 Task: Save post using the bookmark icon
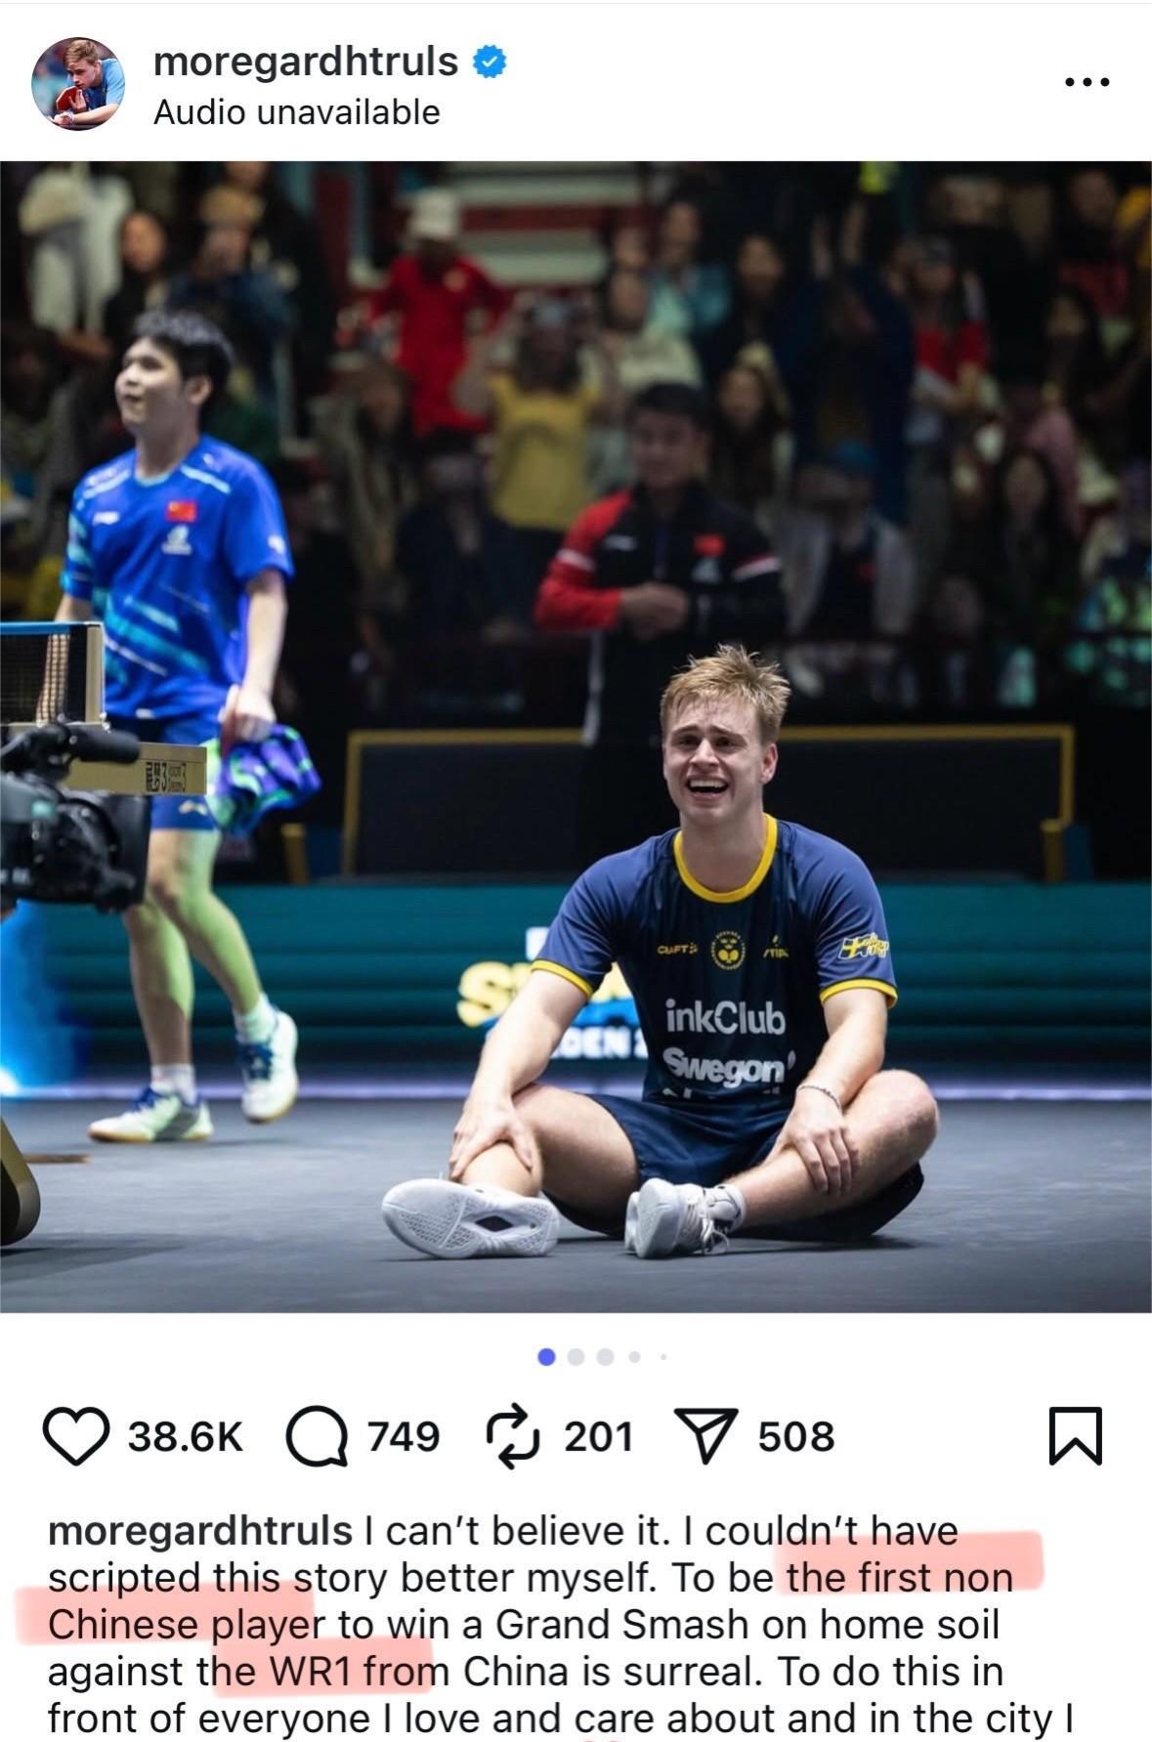[1075, 1436]
